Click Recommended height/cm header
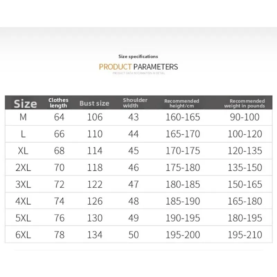 [x=181, y=103]
